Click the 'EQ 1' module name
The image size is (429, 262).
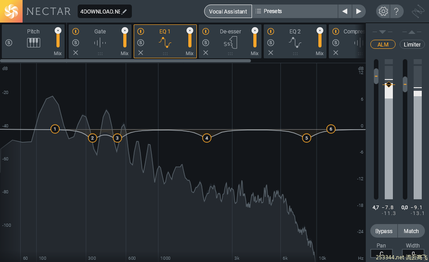coord(165,32)
